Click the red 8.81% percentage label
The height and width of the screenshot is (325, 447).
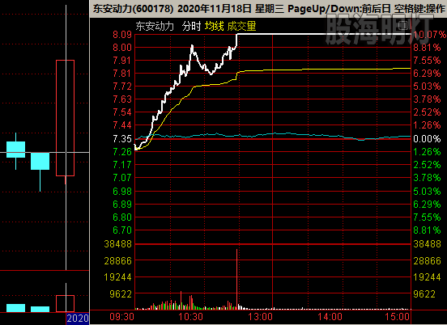pyautogui.click(x=427, y=48)
